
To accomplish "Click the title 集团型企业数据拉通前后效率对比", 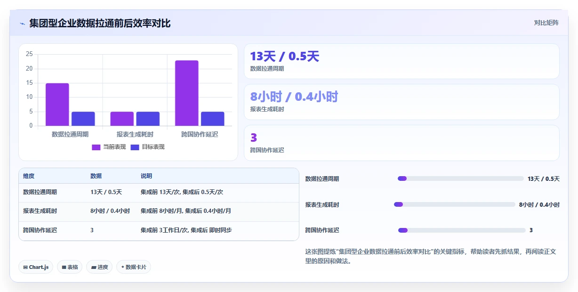I will point(100,23).
